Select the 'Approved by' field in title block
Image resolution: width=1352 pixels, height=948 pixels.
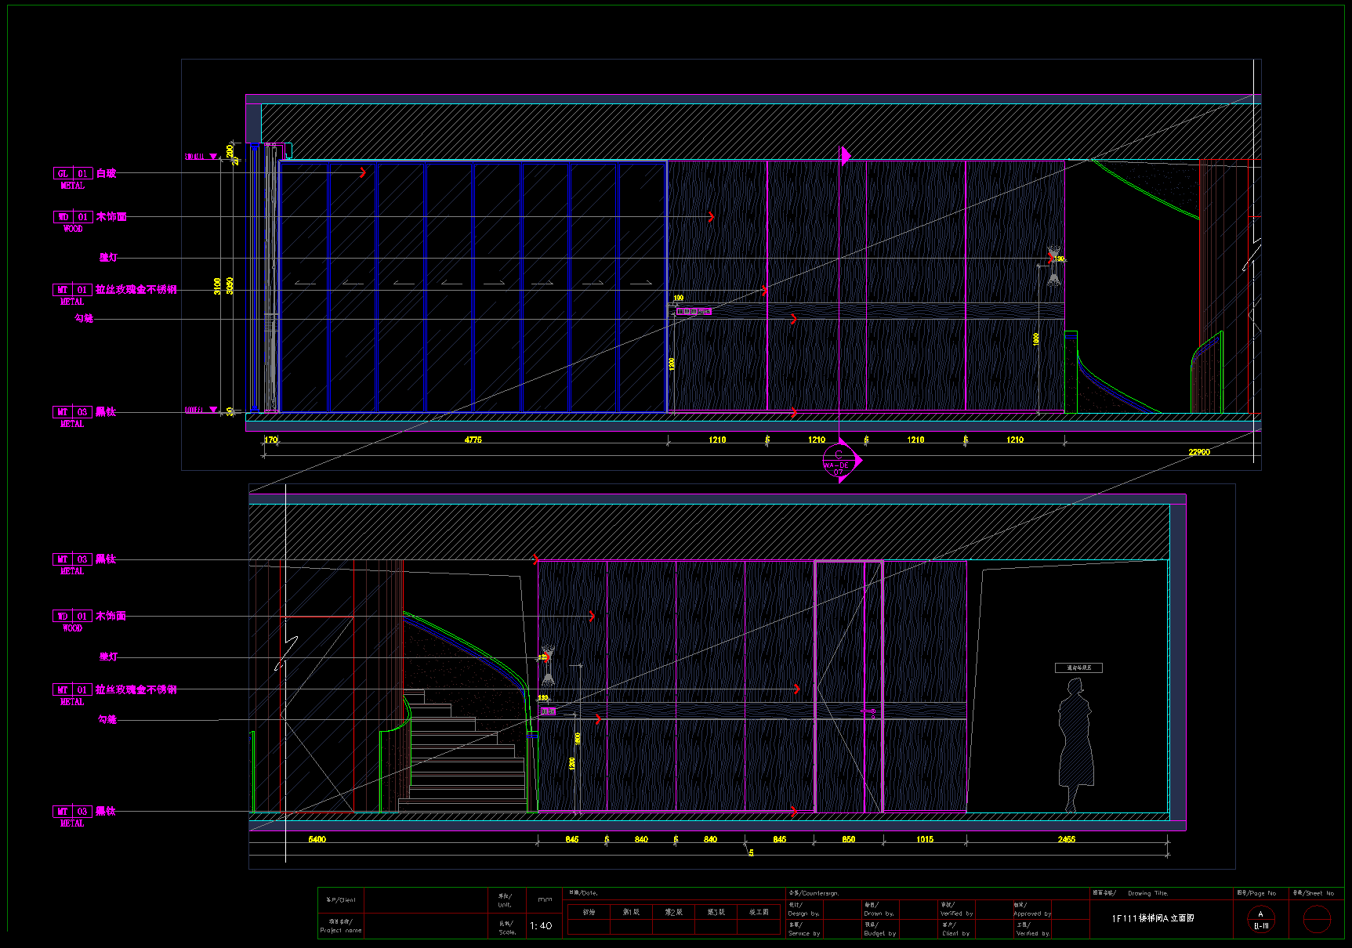(x=1032, y=910)
